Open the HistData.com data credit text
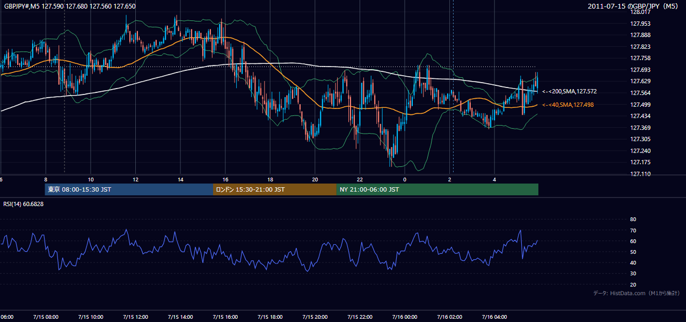Image resolution: width=686 pixels, height=322 pixels. (x=637, y=293)
